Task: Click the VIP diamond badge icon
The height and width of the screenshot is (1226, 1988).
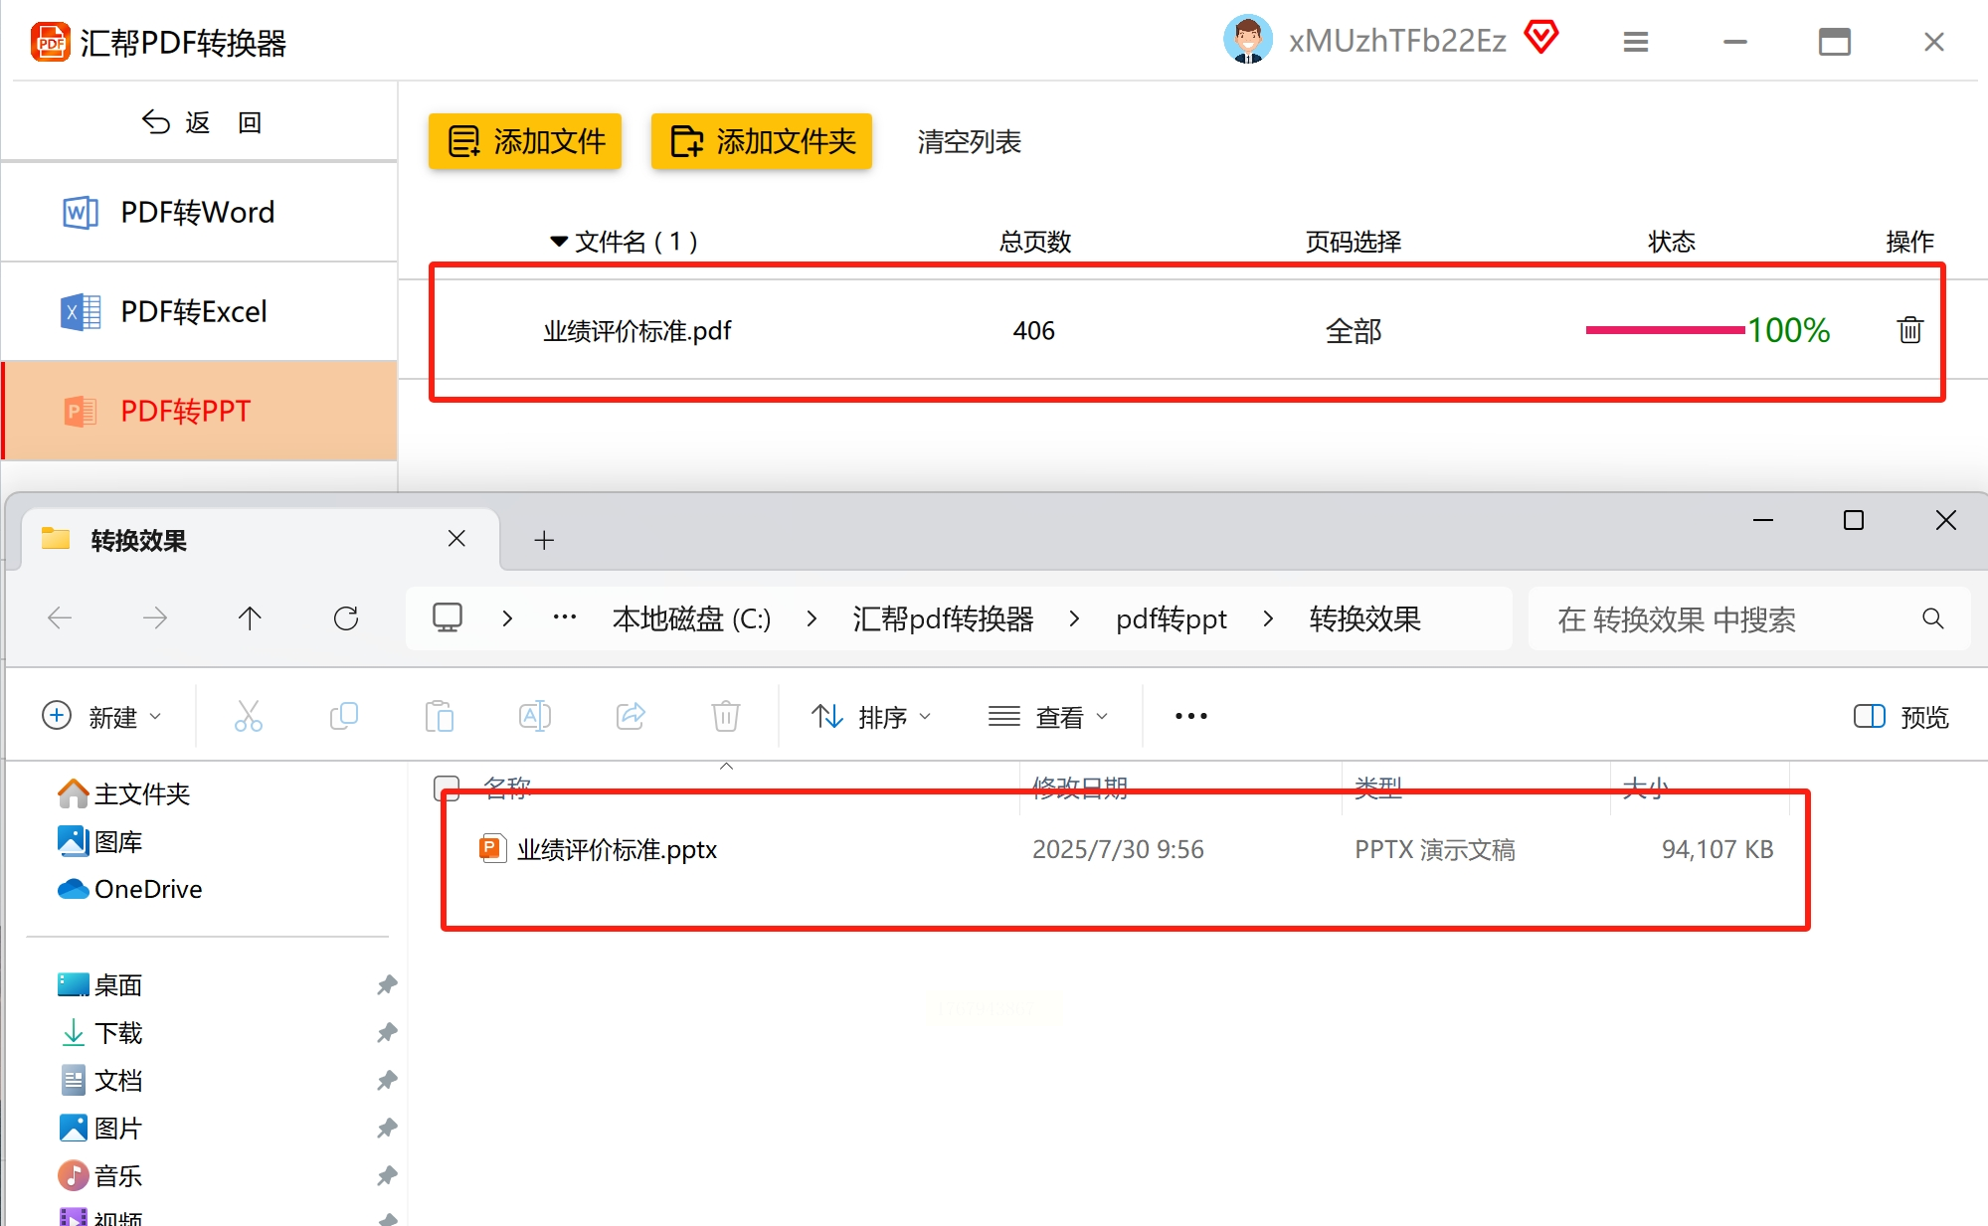Action: point(1541,38)
